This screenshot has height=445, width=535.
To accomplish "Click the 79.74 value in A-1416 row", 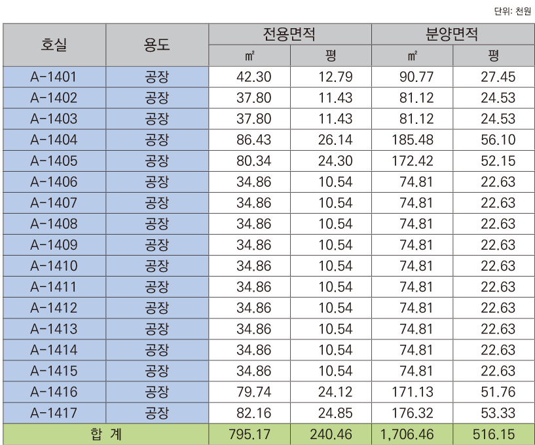I will point(254,392).
